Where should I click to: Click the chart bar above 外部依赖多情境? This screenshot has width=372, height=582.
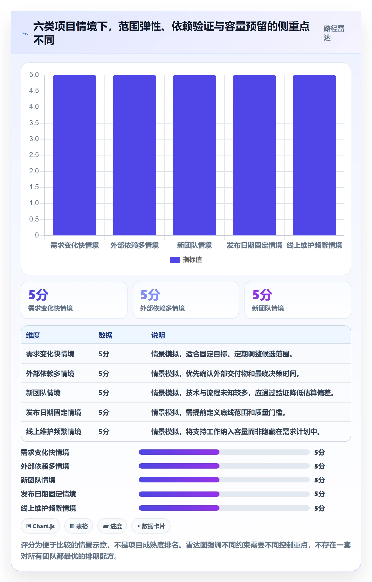pyautogui.click(x=134, y=155)
